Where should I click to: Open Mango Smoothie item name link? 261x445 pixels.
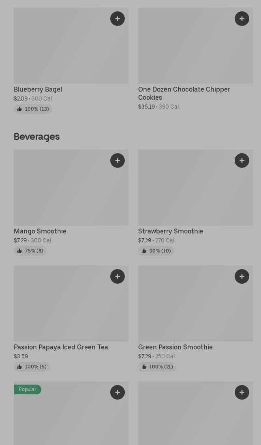pyautogui.click(x=40, y=231)
